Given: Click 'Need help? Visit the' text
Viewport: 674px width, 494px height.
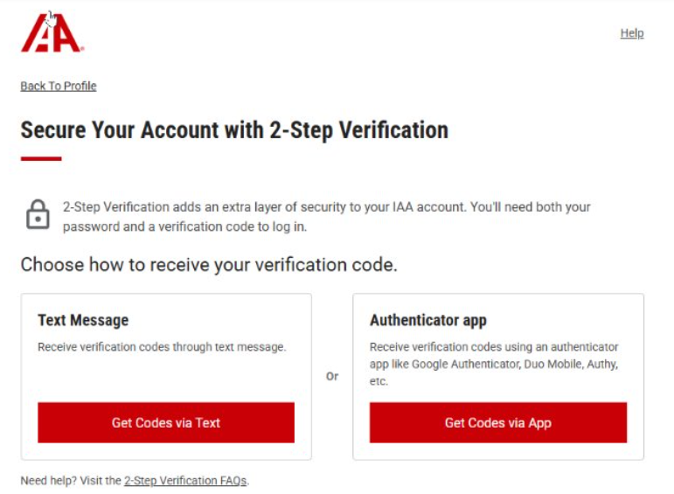Looking at the screenshot, I should [x=71, y=480].
